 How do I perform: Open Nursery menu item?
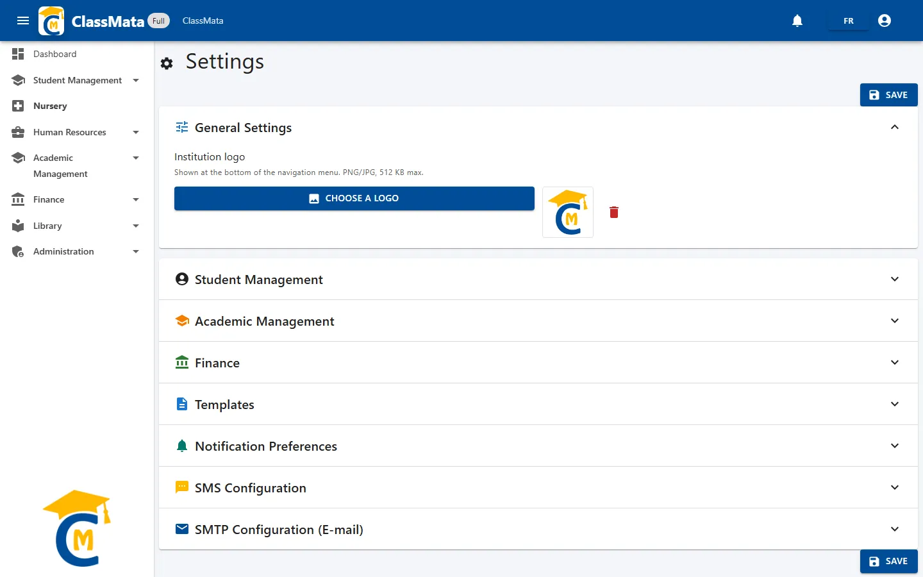coord(77,106)
